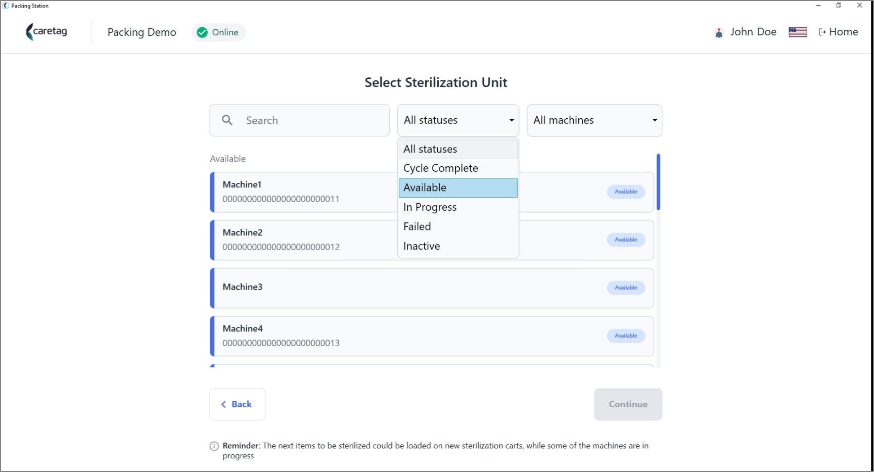Image resolution: width=874 pixels, height=472 pixels.
Task: Click the All machines dropdown arrow
Action: tap(655, 120)
